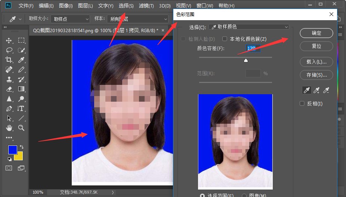Select the Rectangular Marquee tool

click(x=21, y=40)
